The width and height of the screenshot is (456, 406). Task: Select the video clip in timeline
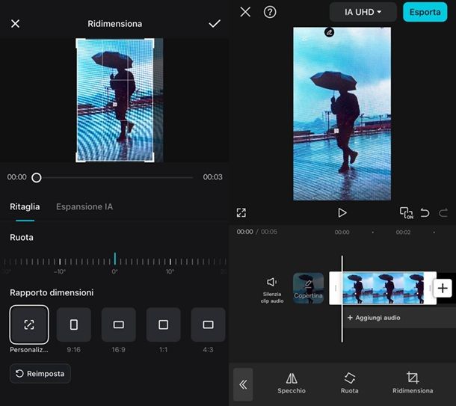(383, 288)
